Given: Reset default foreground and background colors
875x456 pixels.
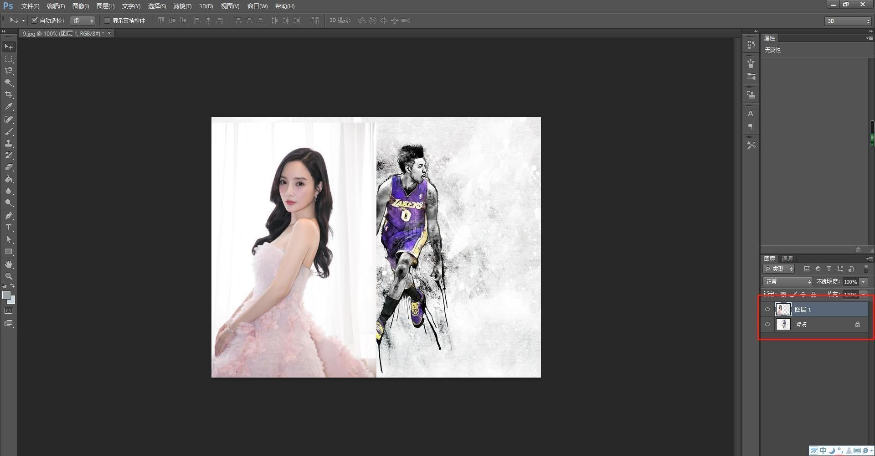Looking at the screenshot, I should tap(4, 286).
